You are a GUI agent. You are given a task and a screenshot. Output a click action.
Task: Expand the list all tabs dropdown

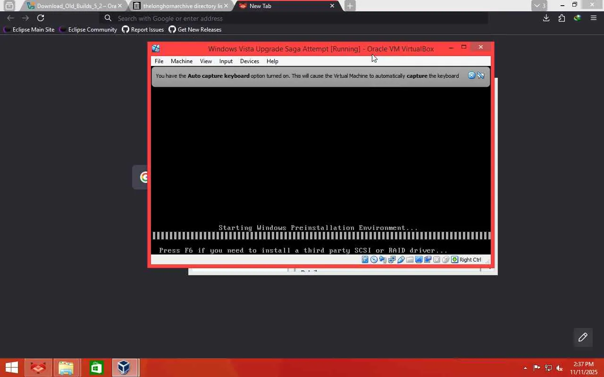tap(539, 6)
